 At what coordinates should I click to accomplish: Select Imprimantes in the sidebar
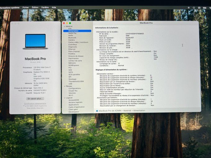pos(74,59)
